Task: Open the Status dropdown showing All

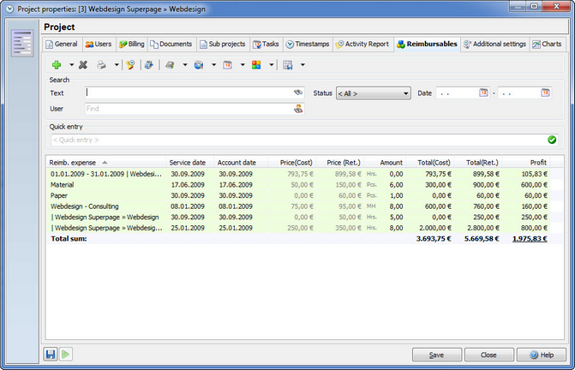Action: coord(374,93)
